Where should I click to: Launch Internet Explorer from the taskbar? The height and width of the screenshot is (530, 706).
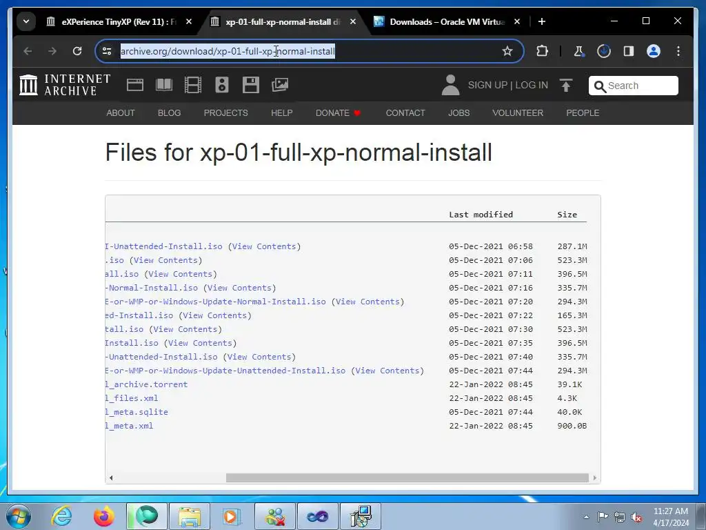tap(61, 516)
